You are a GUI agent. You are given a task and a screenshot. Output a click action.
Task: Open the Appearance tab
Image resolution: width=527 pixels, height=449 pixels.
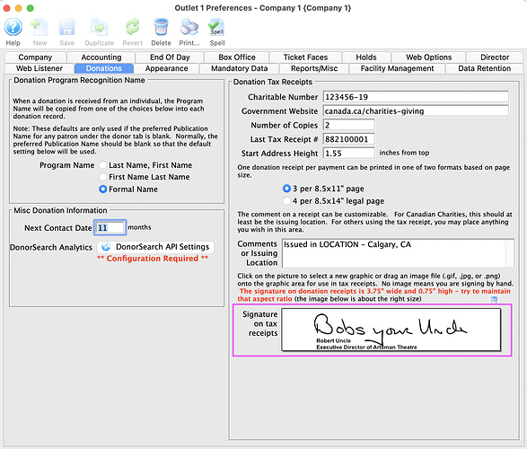(x=167, y=68)
